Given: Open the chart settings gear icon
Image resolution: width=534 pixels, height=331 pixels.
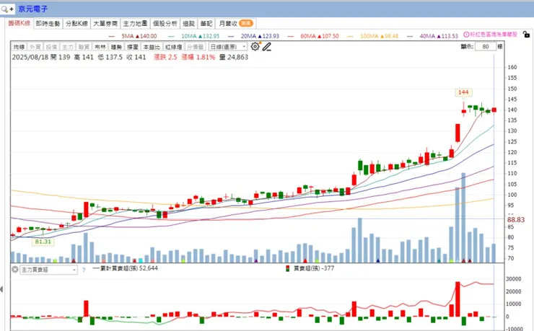Looking at the screenshot, I should pos(255,47).
